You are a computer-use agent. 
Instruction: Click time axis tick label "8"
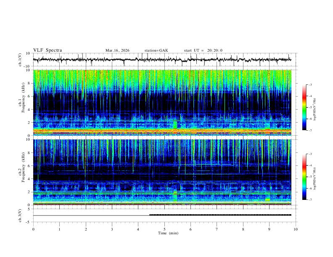243,229
